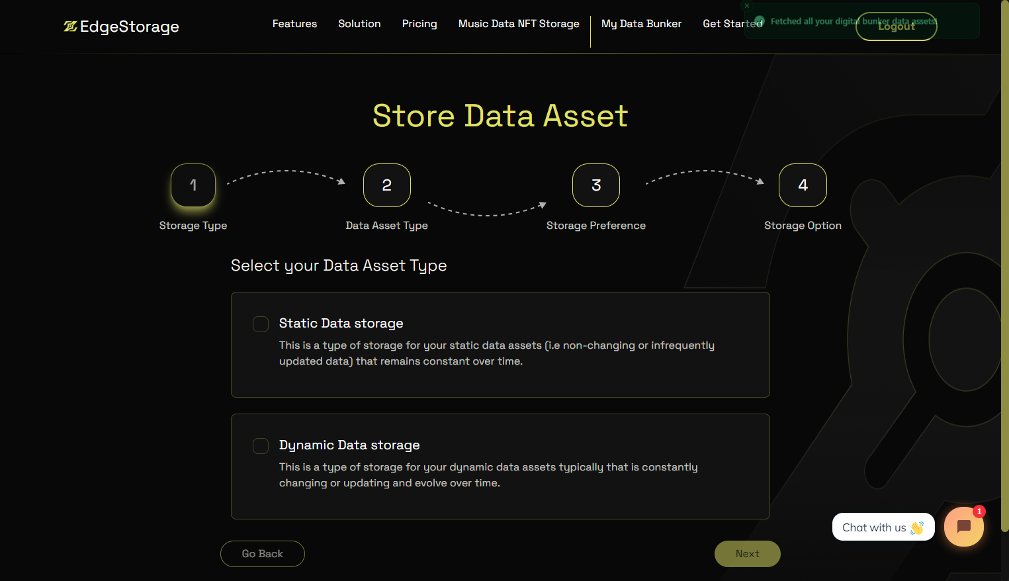Select step 3 Storage Preference circle

click(596, 185)
